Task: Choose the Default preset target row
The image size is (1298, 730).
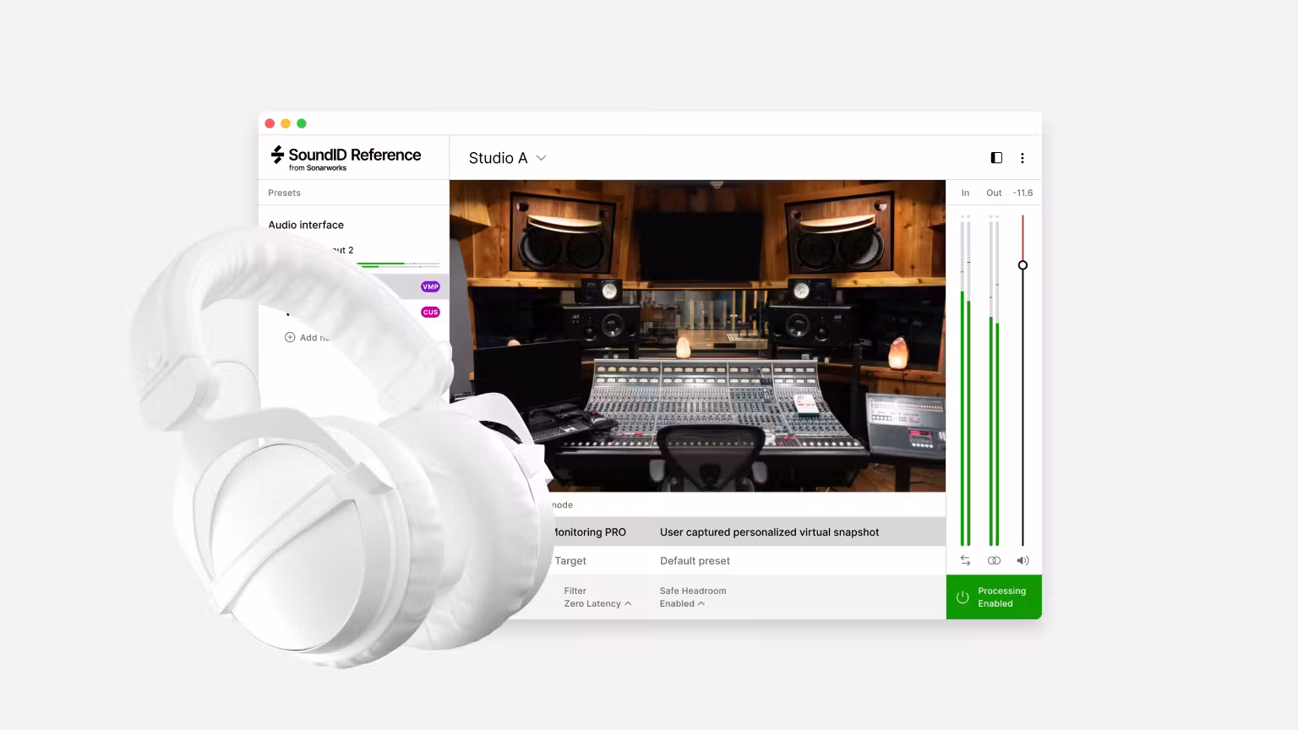Action: 748,561
